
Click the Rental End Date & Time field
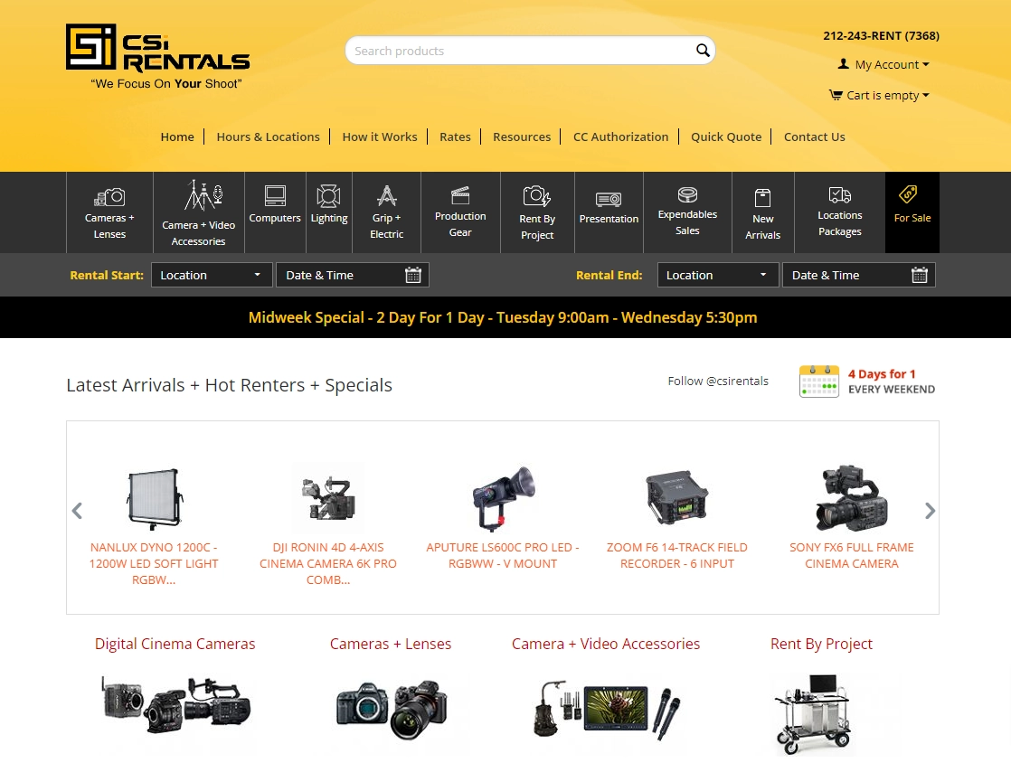tap(859, 275)
